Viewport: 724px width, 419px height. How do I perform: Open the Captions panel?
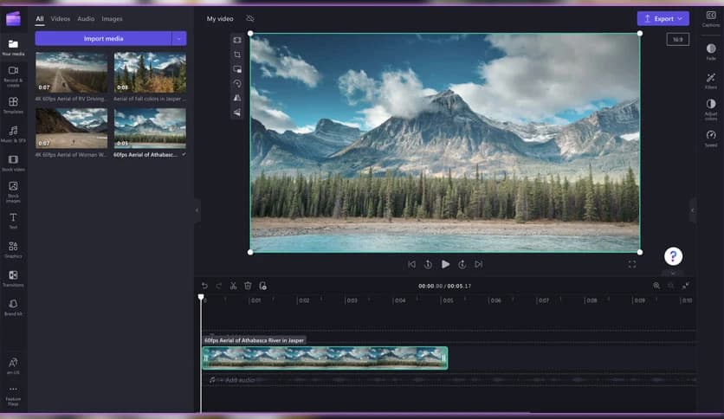tap(711, 17)
